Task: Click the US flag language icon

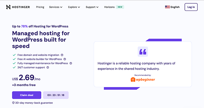Action: (x=167, y=7)
